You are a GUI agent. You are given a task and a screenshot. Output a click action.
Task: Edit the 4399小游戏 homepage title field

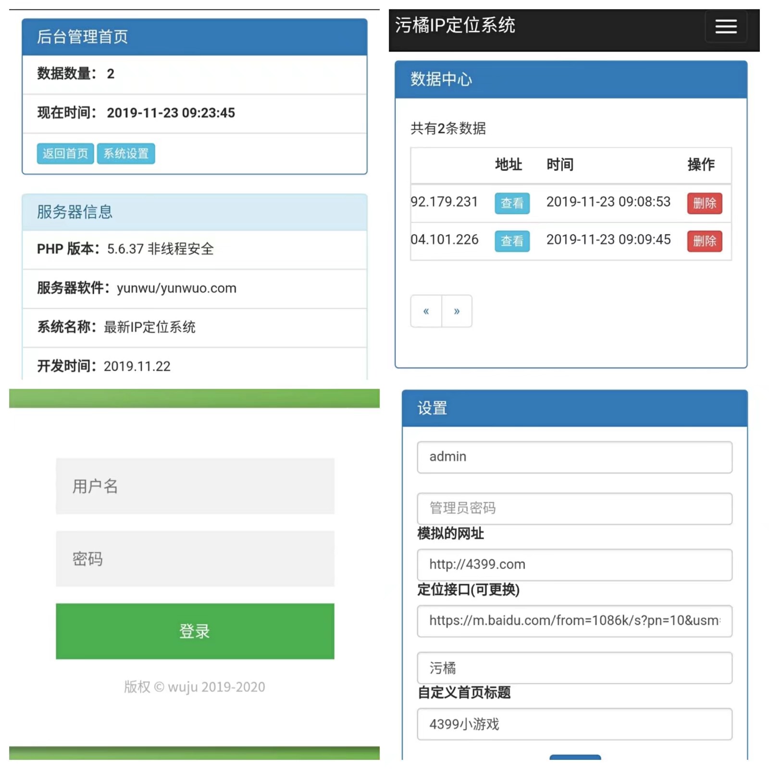tap(574, 724)
